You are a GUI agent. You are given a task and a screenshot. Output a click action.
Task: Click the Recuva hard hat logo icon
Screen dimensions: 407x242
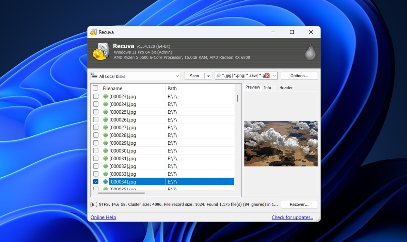[x=100, y=52]
